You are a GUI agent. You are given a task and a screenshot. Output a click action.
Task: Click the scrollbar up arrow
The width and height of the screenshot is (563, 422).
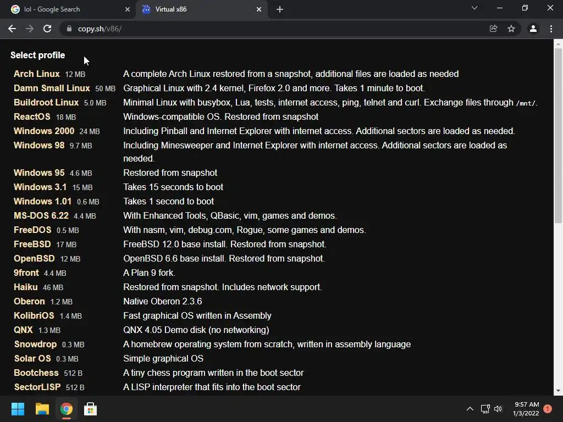[558, 44]
